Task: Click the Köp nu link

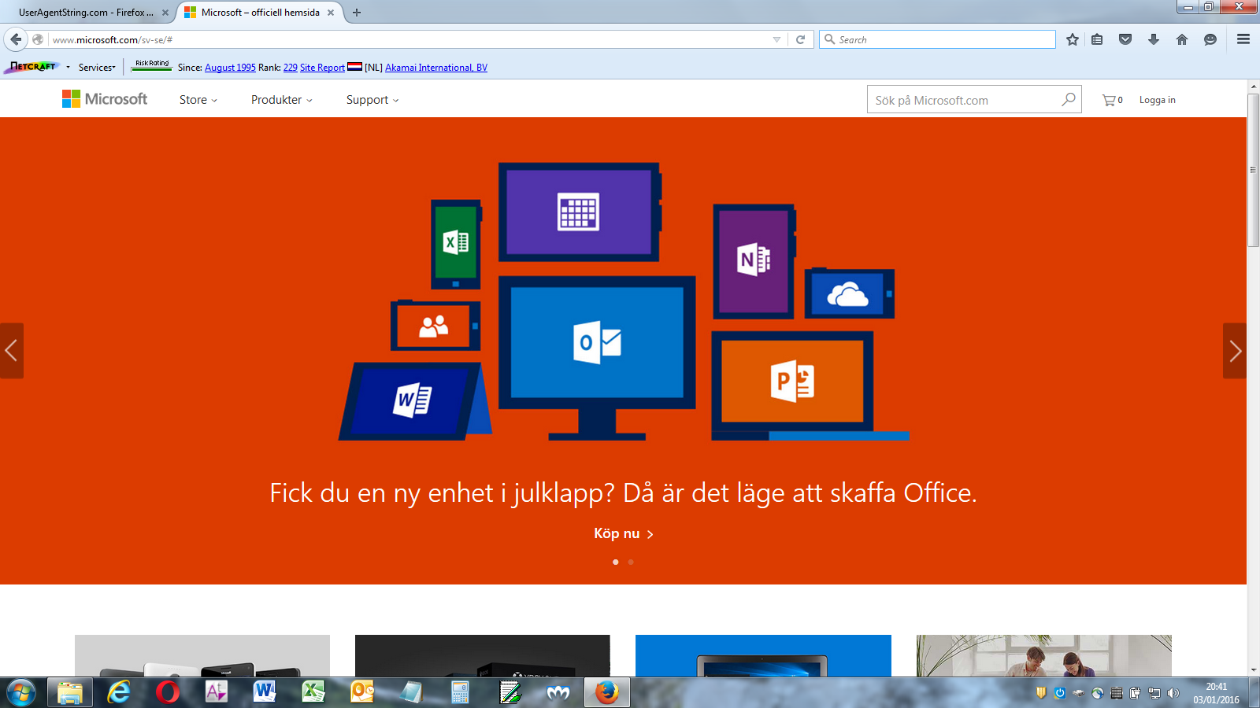Action: point(623,533)
